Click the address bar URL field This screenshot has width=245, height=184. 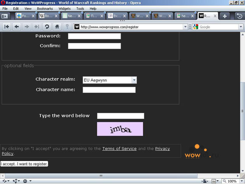pyautogui.click(x=131, y=27)
